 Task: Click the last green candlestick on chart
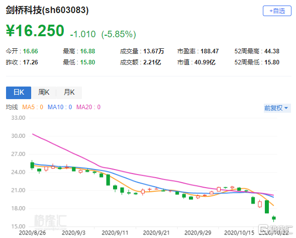pyautogui.click(x=274, y=218)
